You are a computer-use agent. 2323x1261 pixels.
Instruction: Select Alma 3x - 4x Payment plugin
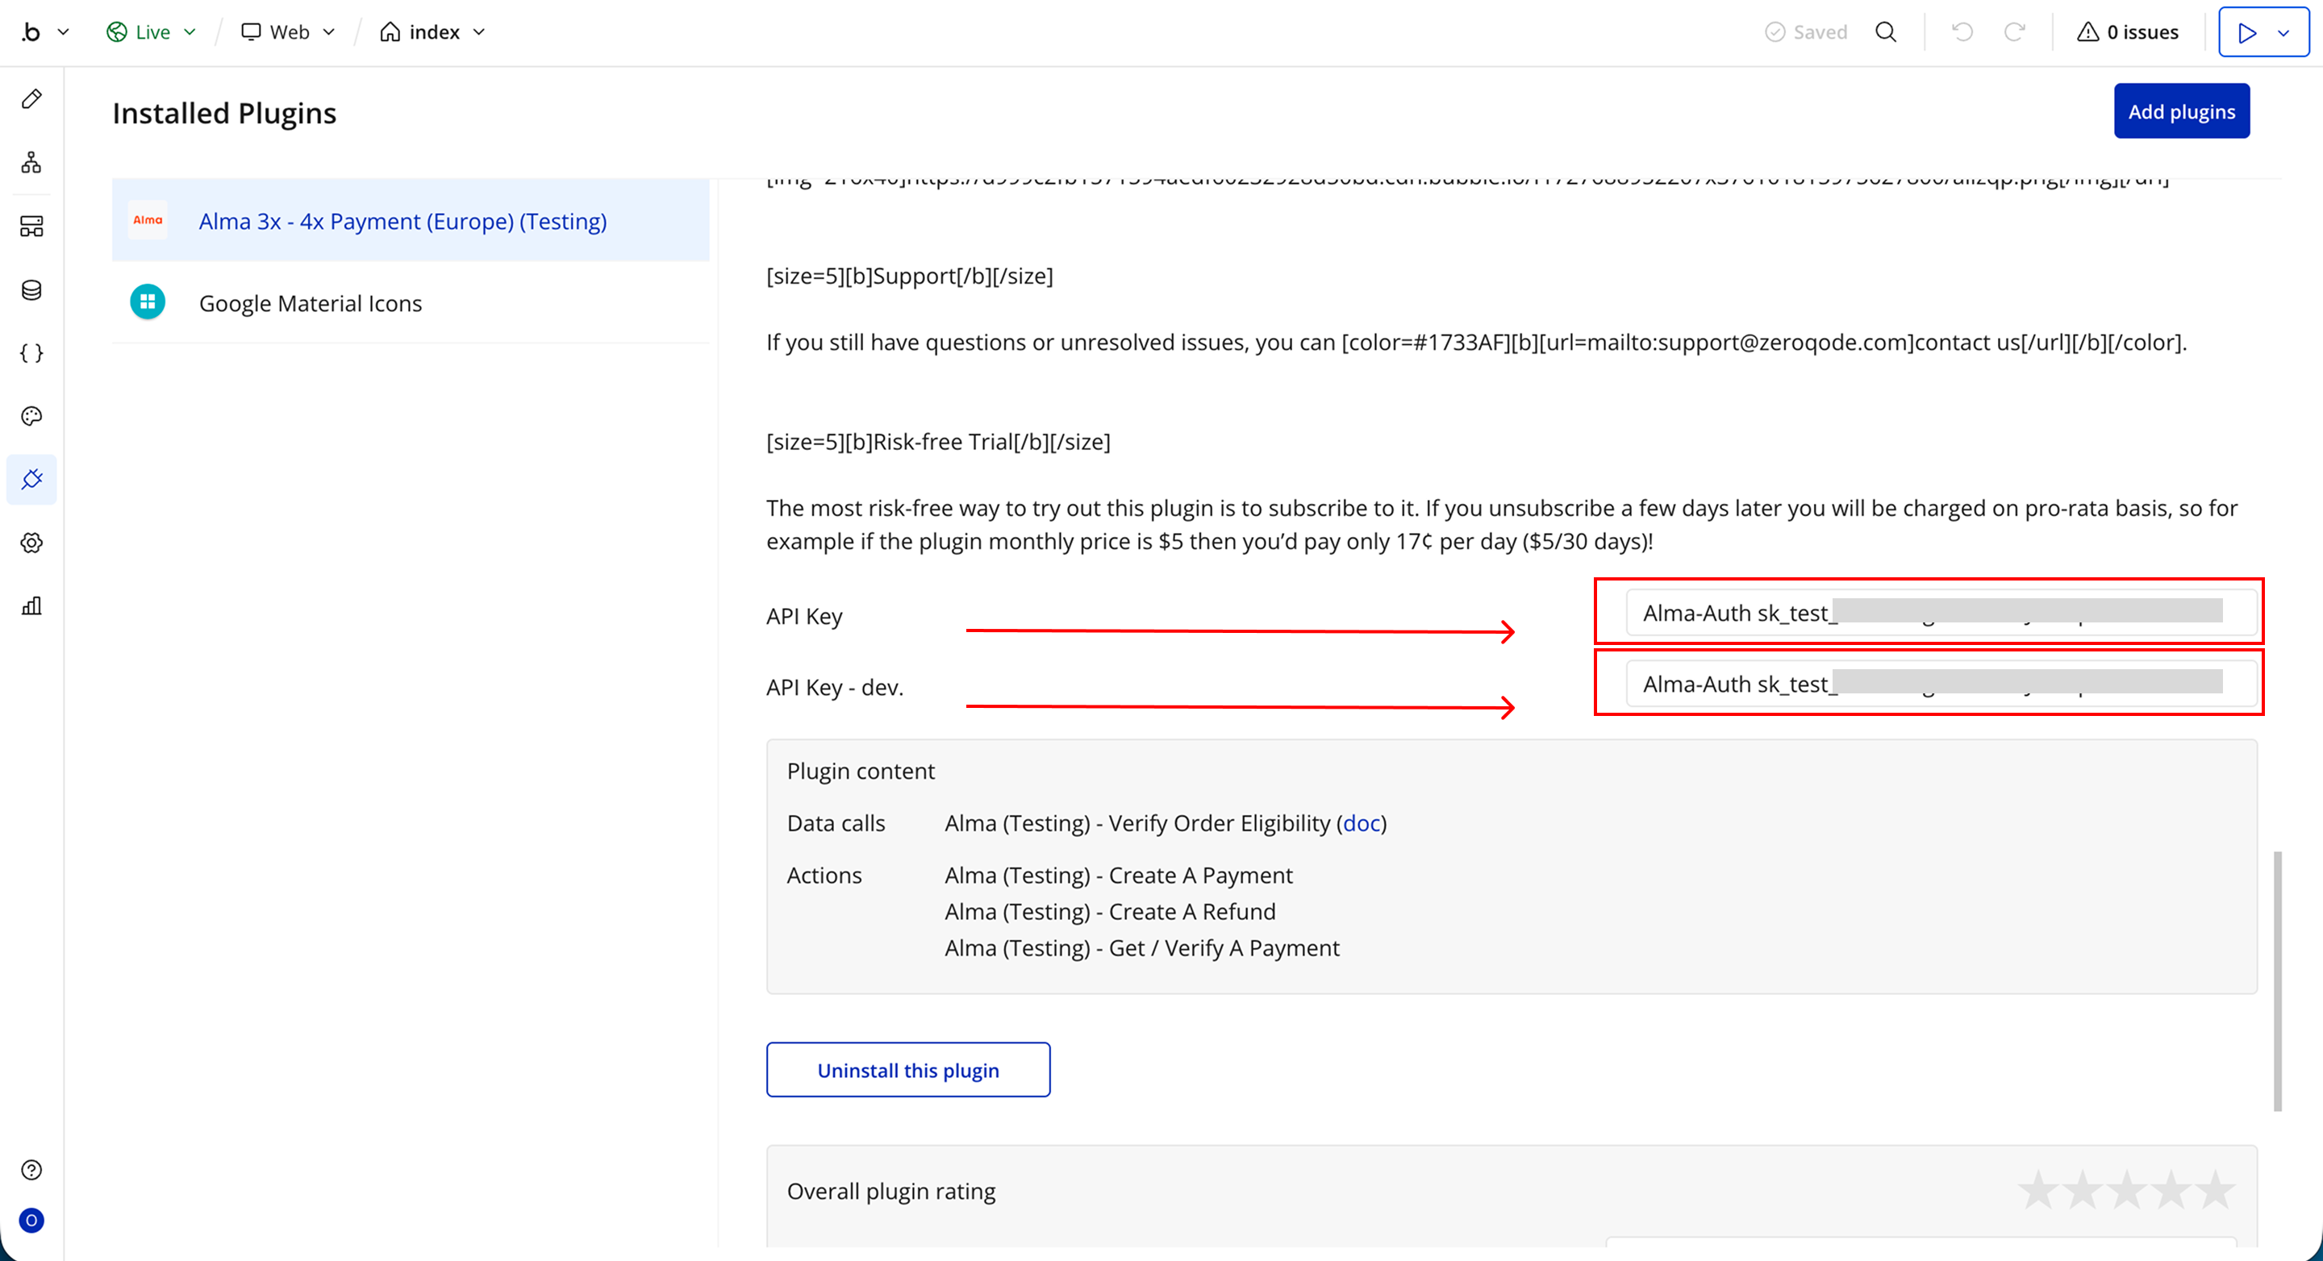click(402, 221)
